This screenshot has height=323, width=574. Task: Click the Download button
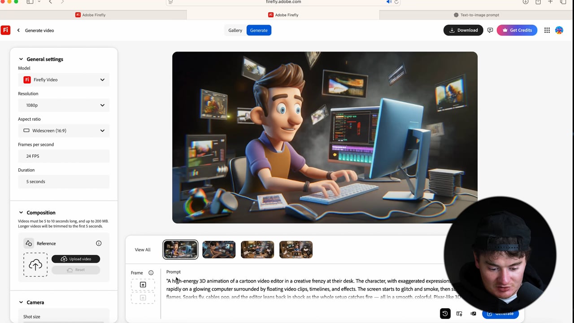[463, 30]
